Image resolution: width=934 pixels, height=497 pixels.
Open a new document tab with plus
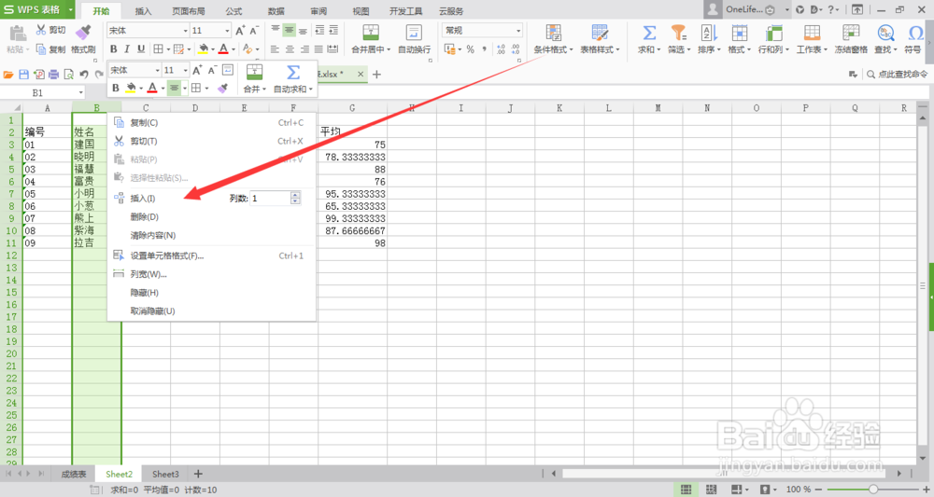tap(376, 75)
